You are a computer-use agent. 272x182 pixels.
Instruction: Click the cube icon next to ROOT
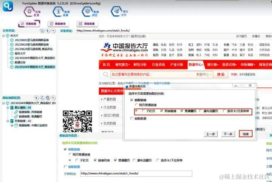[8, 36]
